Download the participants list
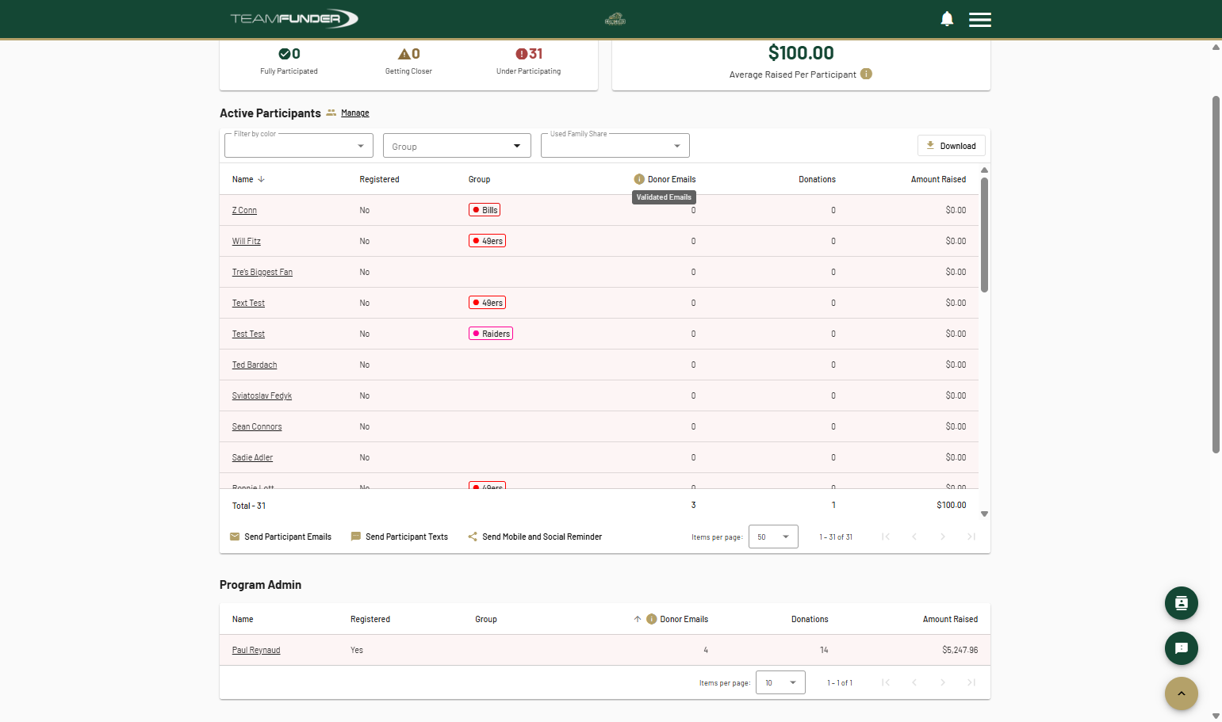Screen dimensions: 1222x722 point(952,146)
